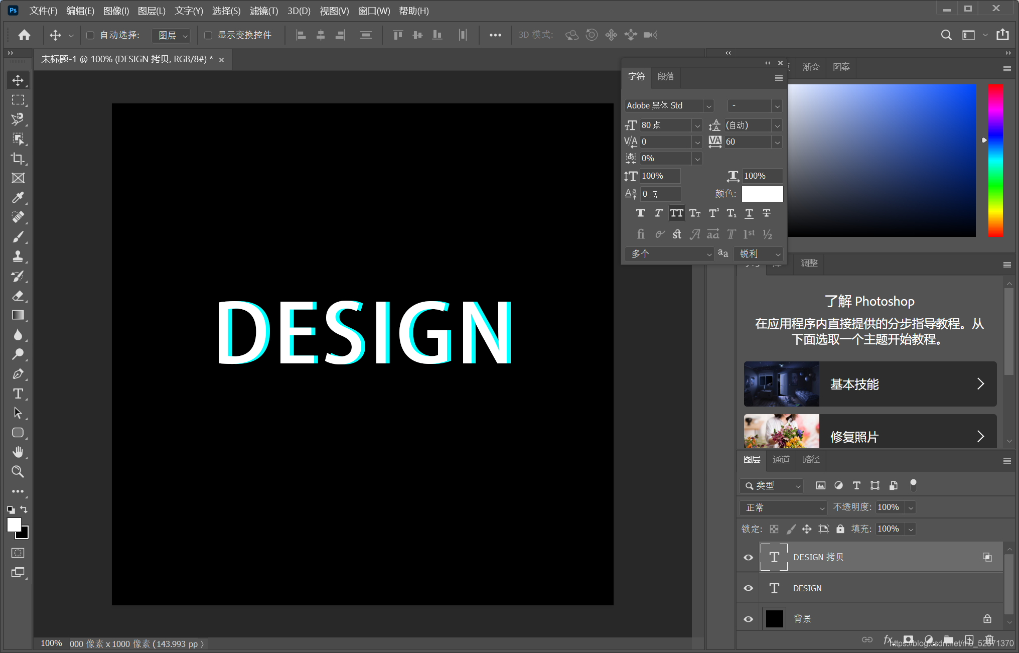Open the Layers panel flyout menu
This screenshot has width=1019, height=653.
point(1007,461)
